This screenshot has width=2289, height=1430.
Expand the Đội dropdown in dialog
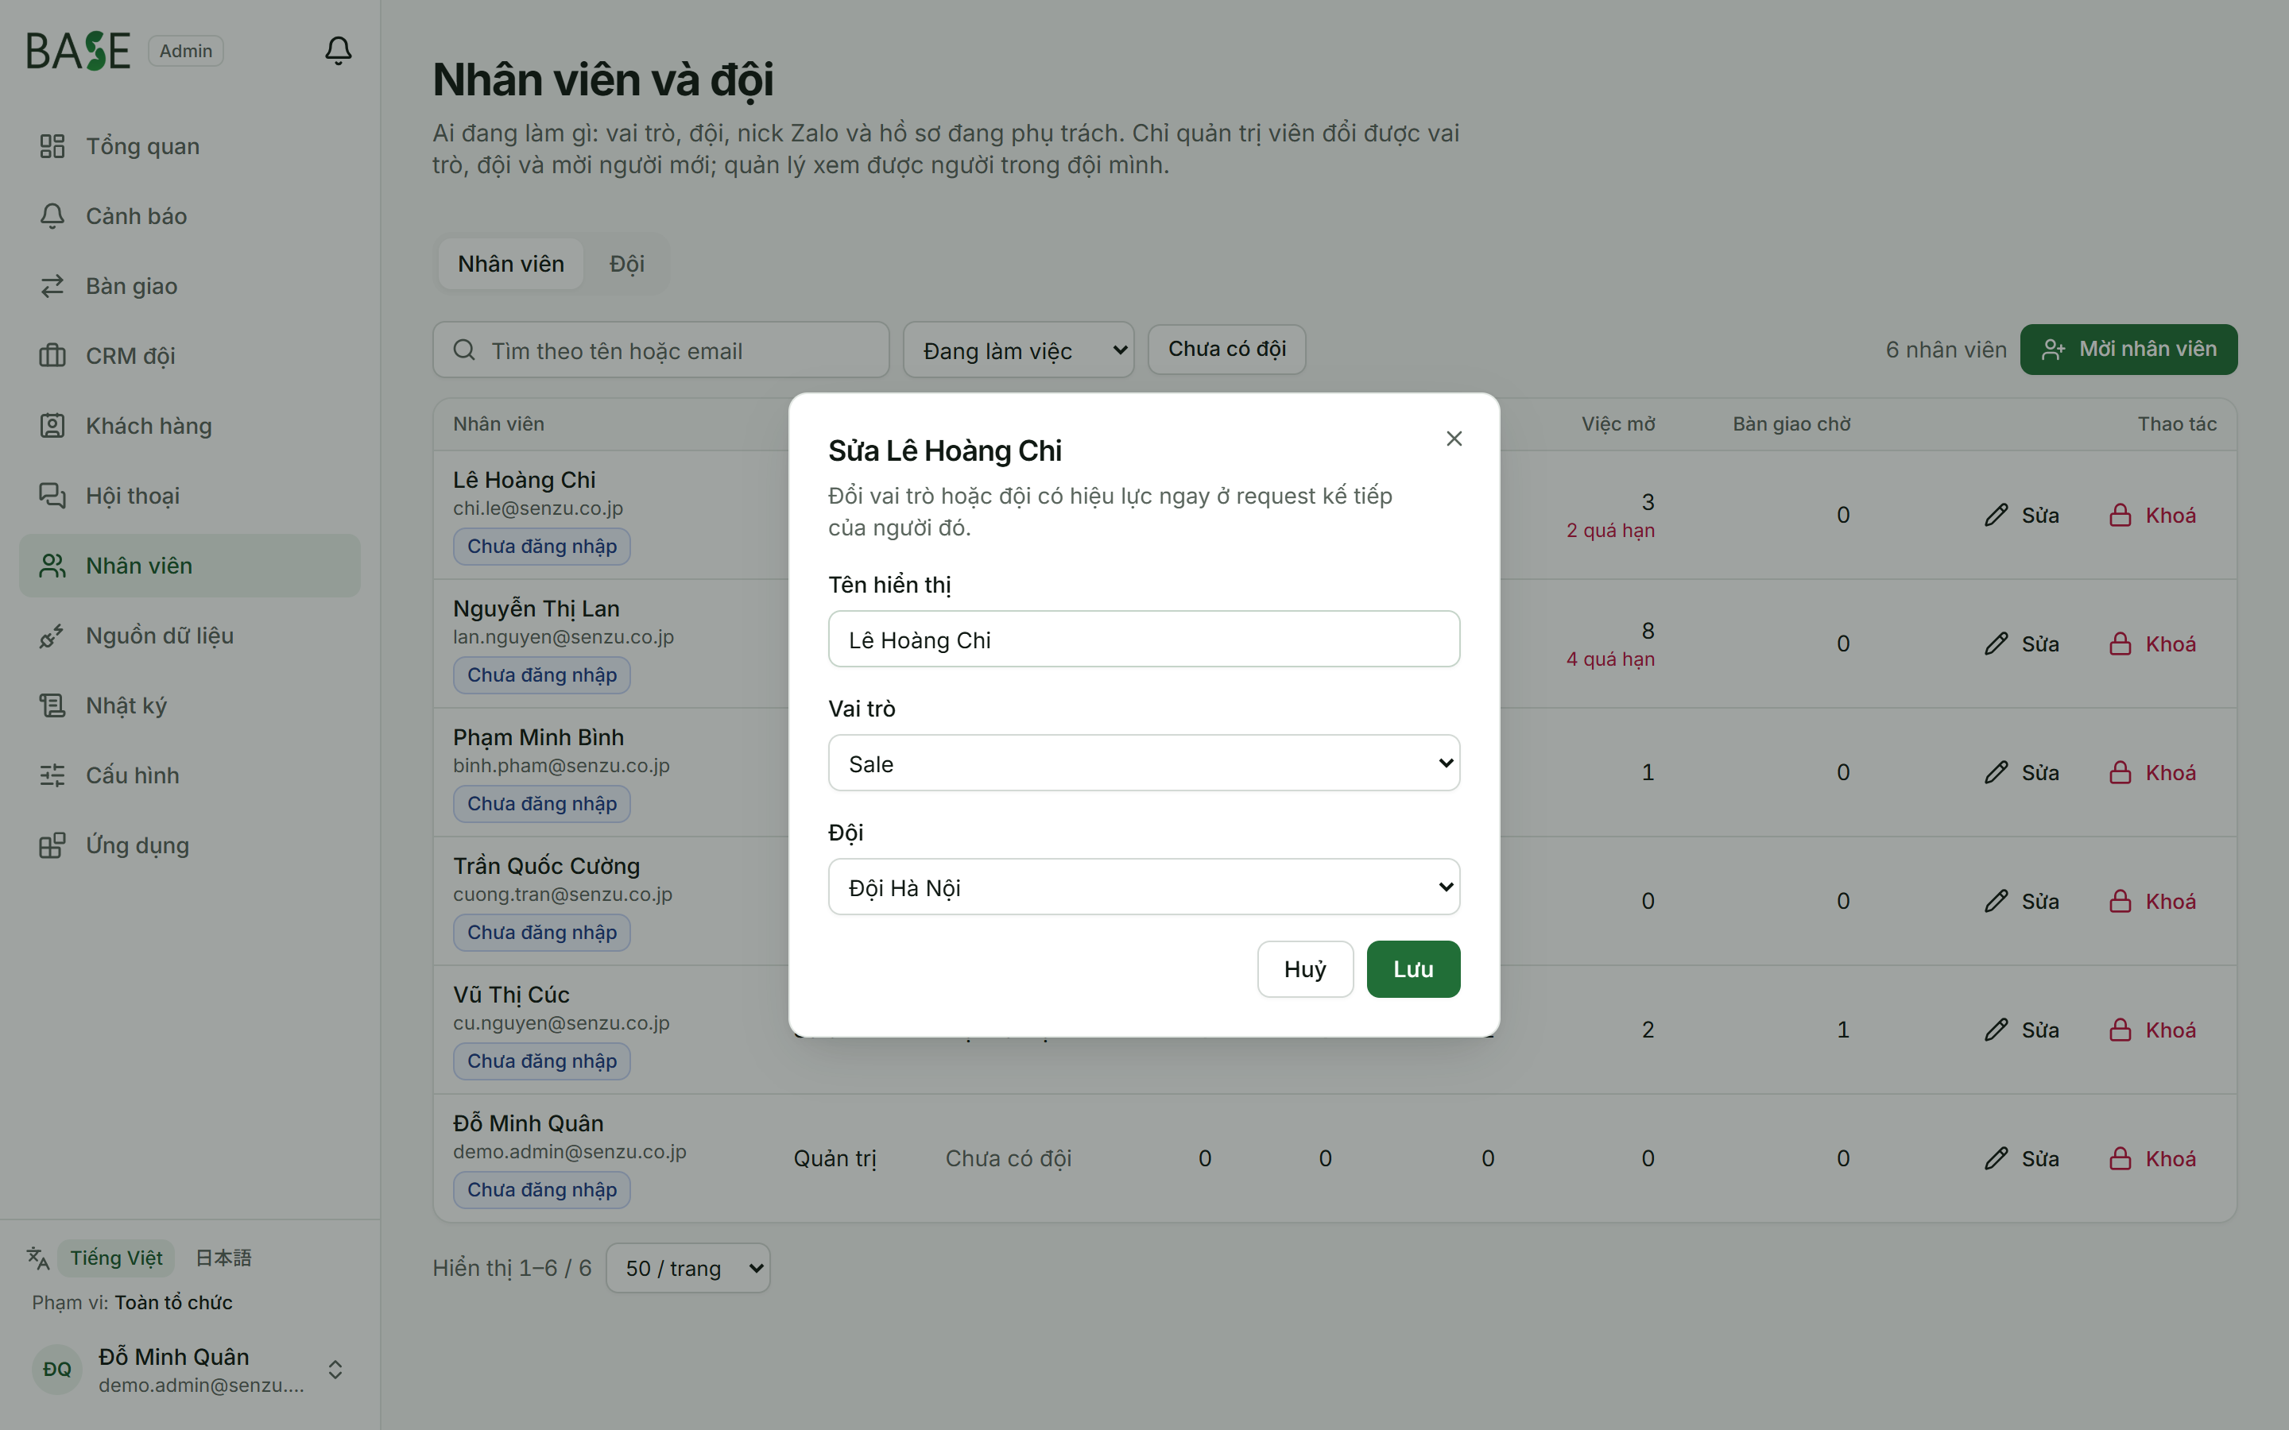1144,887
